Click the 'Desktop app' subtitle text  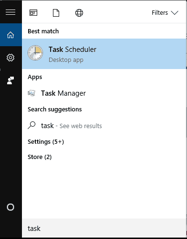click(66, 60)
